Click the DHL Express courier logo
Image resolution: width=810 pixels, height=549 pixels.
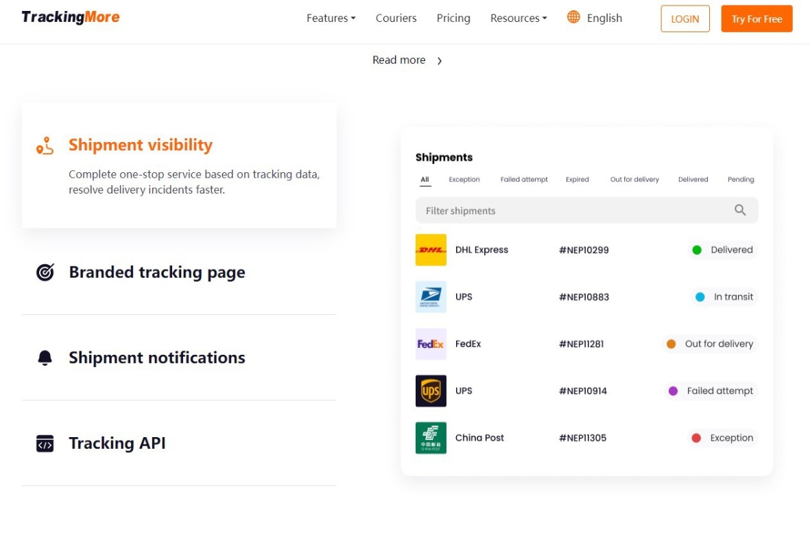click(x=431, y=250)
